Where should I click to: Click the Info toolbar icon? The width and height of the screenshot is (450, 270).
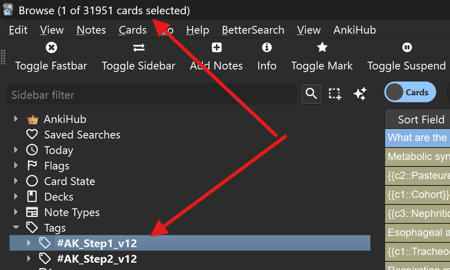coord(267,47)
